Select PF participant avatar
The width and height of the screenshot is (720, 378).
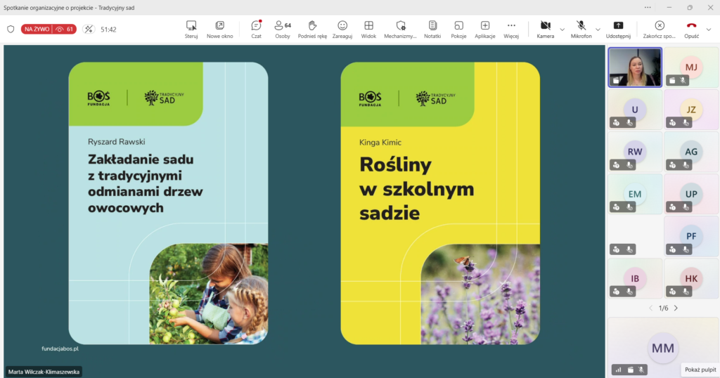pos(691,236)
